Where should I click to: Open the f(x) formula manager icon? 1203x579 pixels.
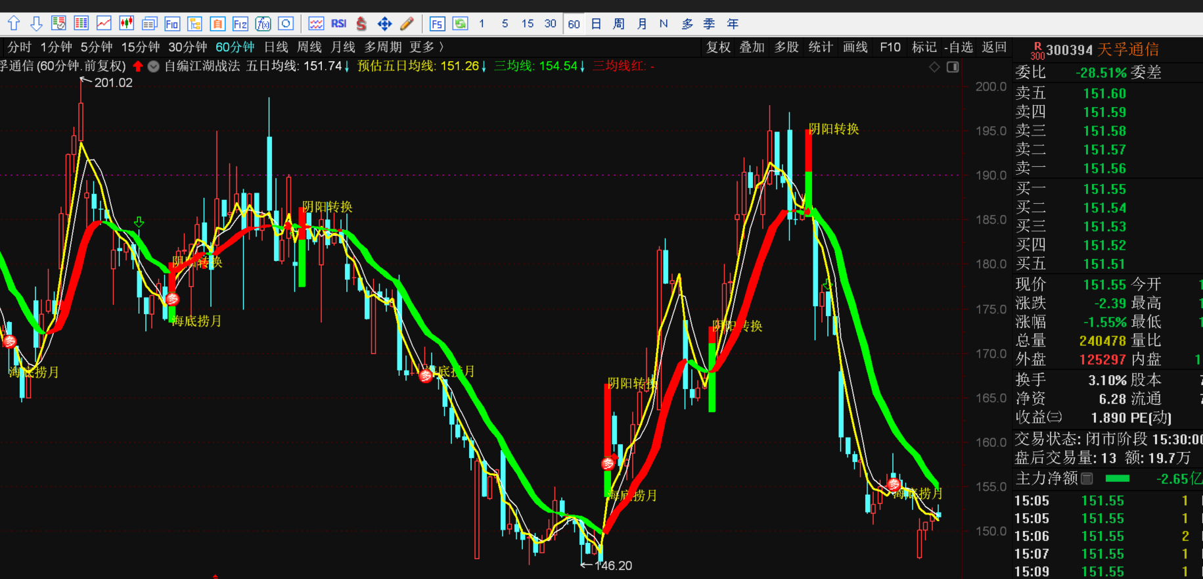point(263,24)
